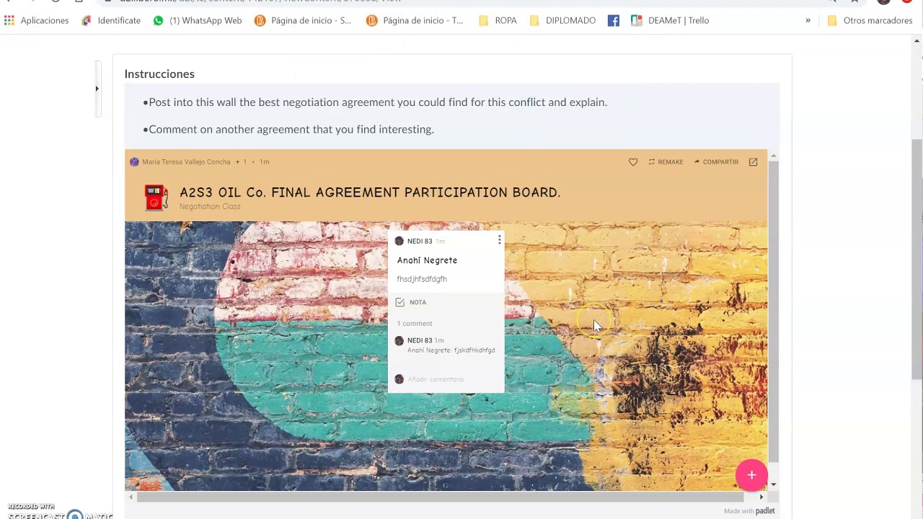Viewport: 923px width, 519px height.
Task: Open the Facebook bookmark icon
Action: (614, 21)
